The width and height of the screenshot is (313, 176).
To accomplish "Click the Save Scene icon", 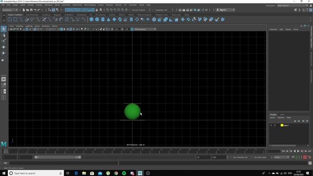I will (31, 10).
